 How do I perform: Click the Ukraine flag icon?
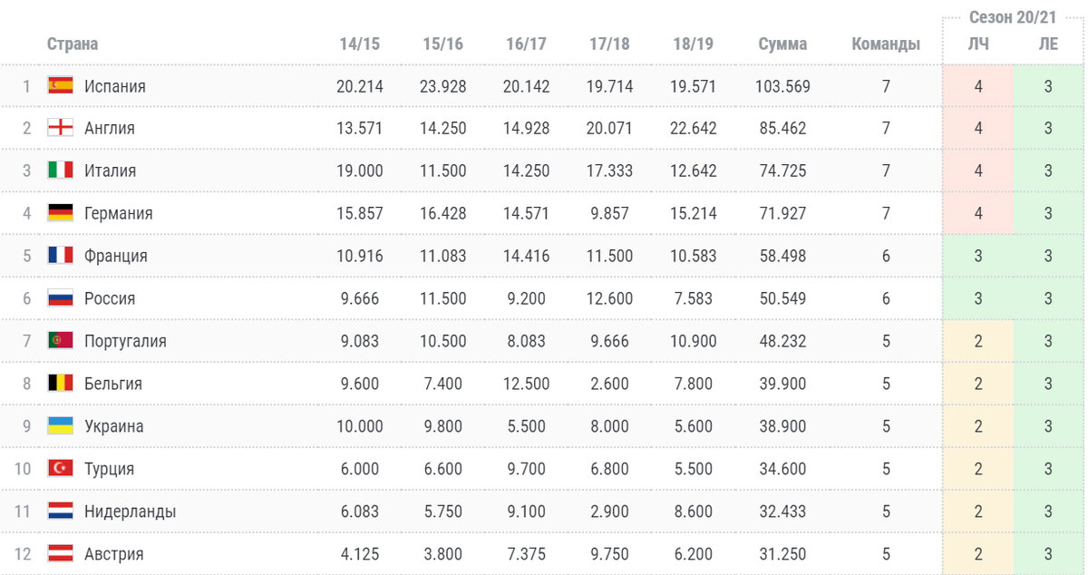point(61,426)
